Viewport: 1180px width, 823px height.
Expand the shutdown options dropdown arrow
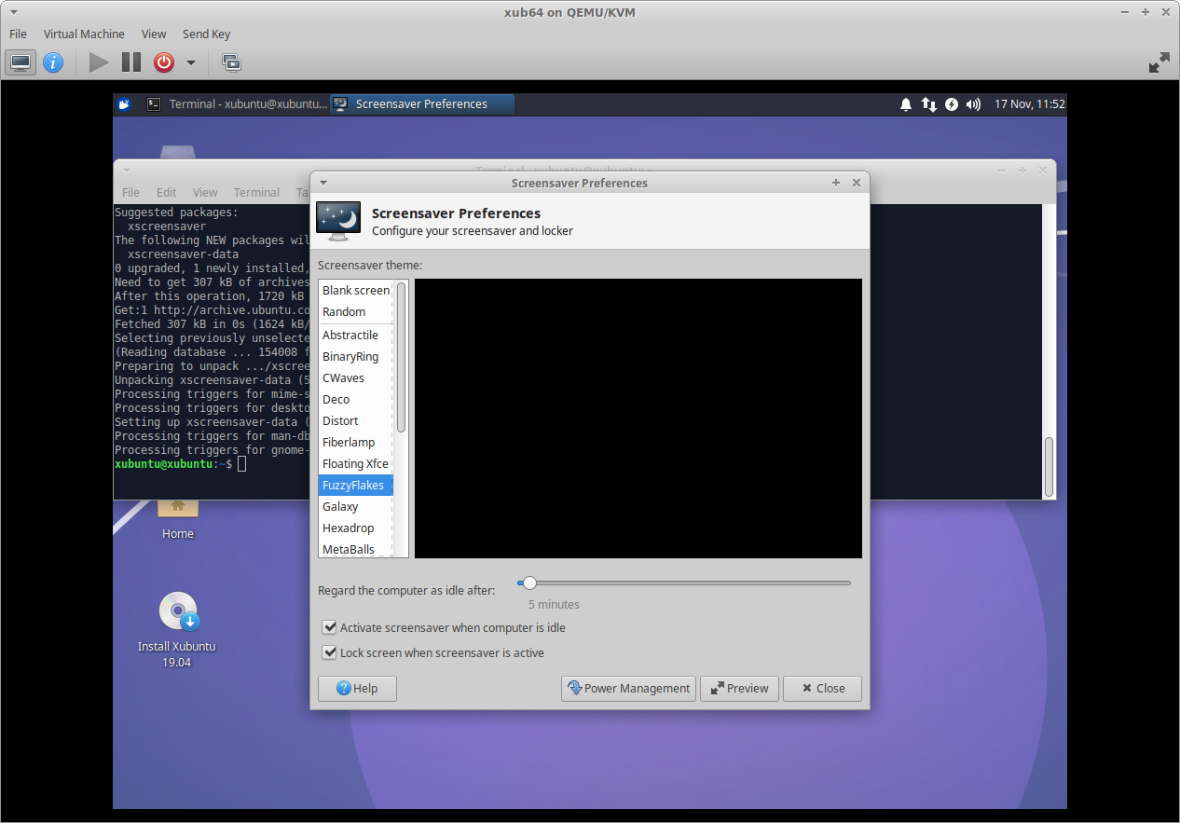coord(191,62)
